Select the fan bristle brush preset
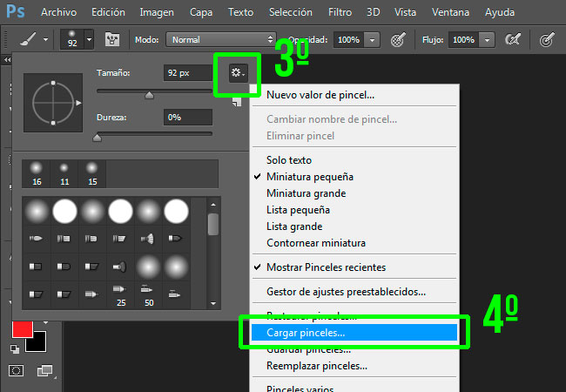The width and height of the screenshot is (566, 392). coord(148,239)
